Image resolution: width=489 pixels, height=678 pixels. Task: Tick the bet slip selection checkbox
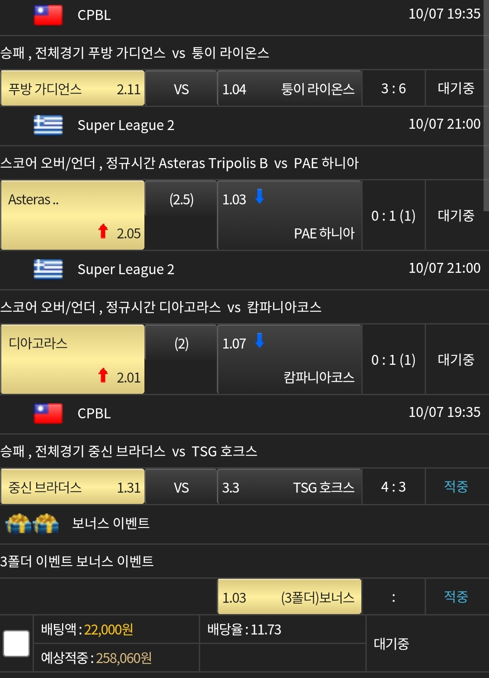(x=16, y=643)
